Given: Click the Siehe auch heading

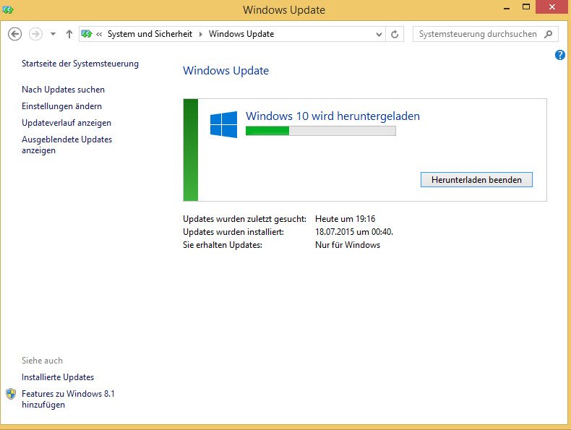Looking at the screenshot, I should (42, 361).
